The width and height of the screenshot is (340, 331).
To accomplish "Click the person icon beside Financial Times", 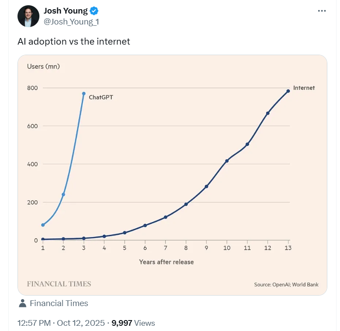I will pyautogui.click(x=23, y=303).
